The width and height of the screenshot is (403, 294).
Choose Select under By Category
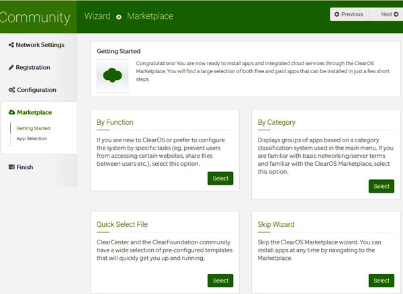pyautogui.click(x=382, y=186)
